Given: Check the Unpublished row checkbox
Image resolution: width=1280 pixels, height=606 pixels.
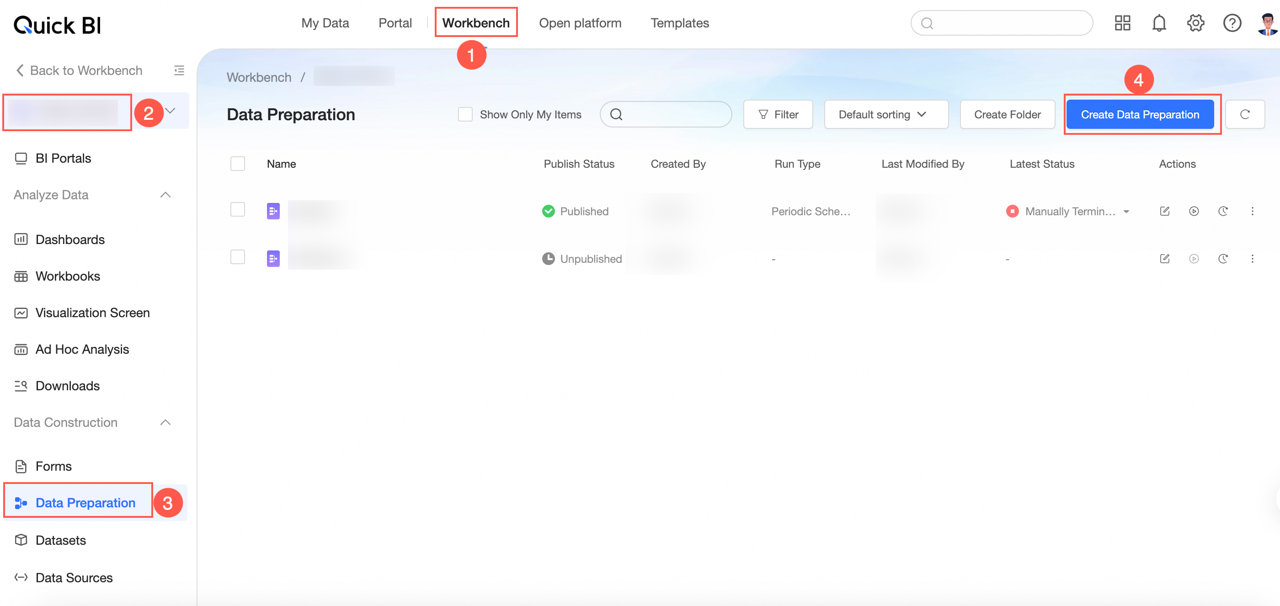Looking at the screenshot, I should 238,257.
